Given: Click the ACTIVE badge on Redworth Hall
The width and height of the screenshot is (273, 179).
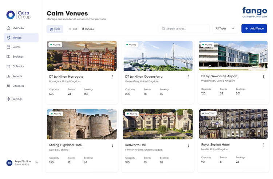Looking at the screenshot, I should [x=132, y=114].
